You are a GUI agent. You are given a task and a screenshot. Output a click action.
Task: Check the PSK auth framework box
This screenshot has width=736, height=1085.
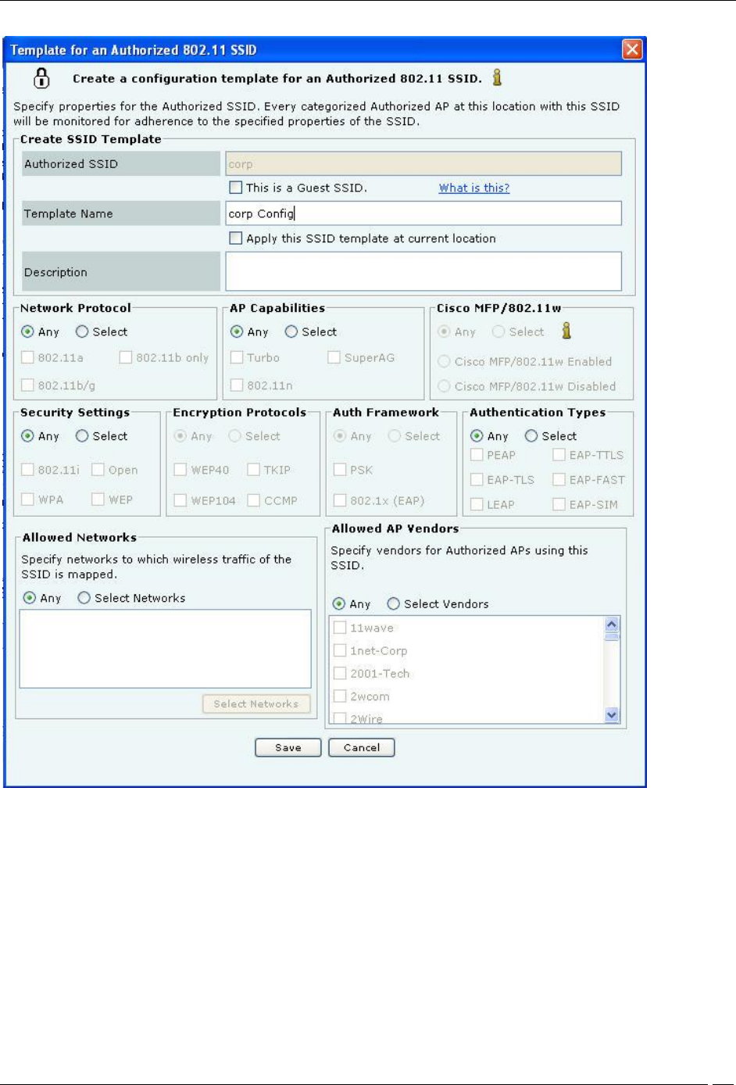(340, 470)
